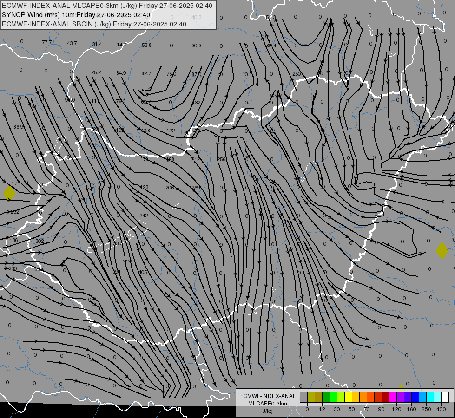
Task: Click the map value 232
Action: pyautogui.click(x=15, y=212)
